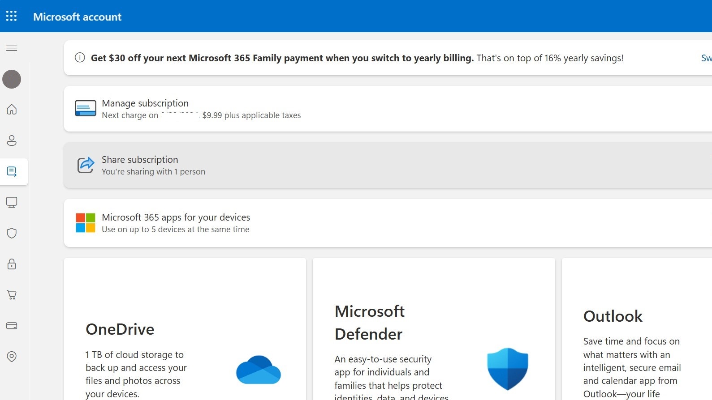The image size is (712, 400).
Task: Collapse the sidebar with hamburger menu
Action: [12, 48]
